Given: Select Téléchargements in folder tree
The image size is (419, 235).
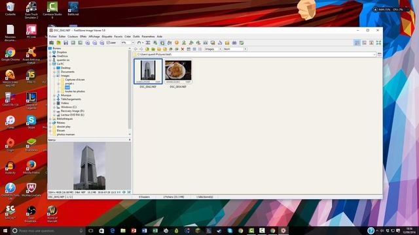Looking at the screenshot, I should (x=71, y=99).
